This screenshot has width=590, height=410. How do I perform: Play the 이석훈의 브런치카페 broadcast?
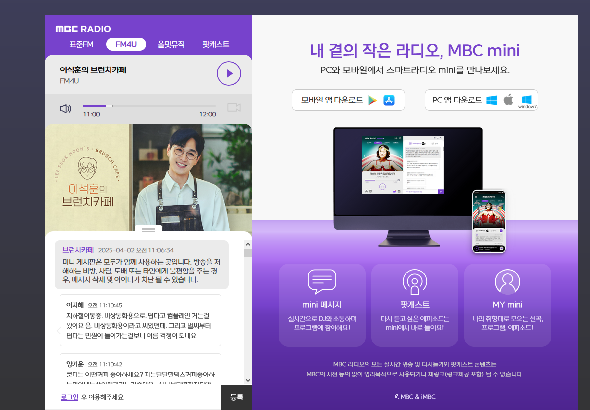coord(229,73)
